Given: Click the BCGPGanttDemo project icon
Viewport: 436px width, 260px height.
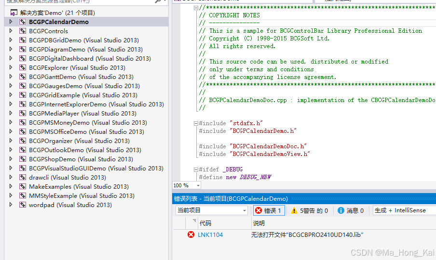Looking at the screenshot, I should [x=23, y=77].
